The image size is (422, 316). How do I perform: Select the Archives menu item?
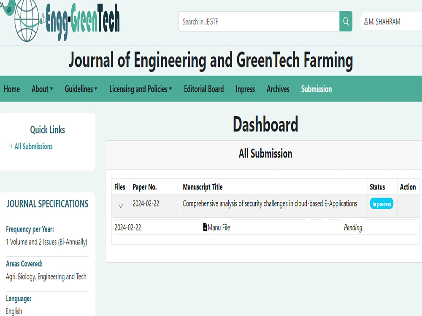coord(278,89)
